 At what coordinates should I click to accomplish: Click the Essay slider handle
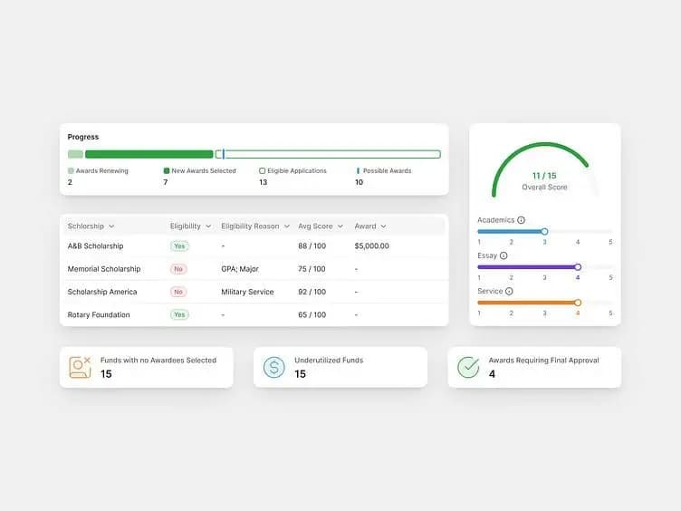pyautogui.click(x=578, y=266)
